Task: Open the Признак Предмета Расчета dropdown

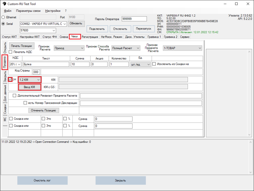Action: pos(182,48)
